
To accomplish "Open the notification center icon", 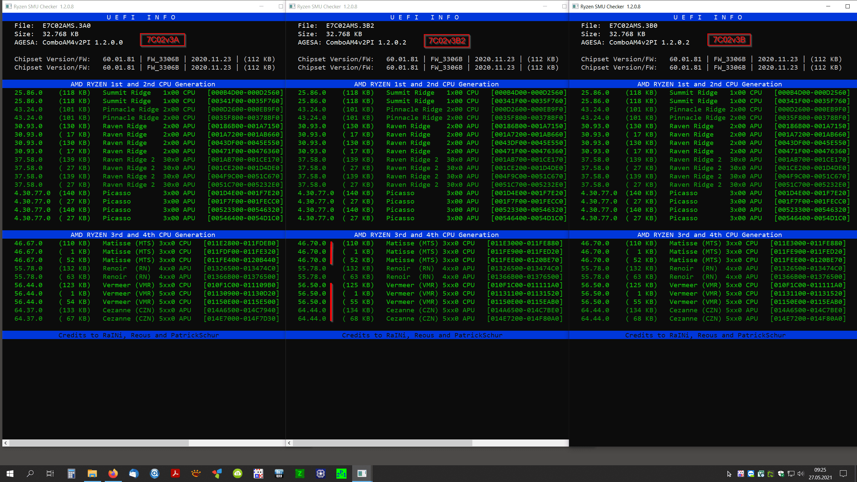I will pos(843,473).
